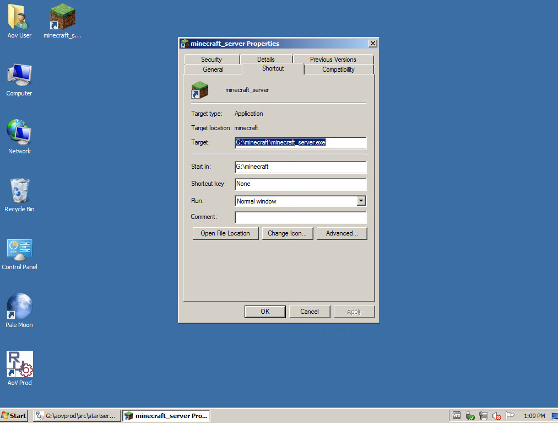Click the Change Icon... button
The width and height of the screenshot is (558, 423).
click(x=287, y=233)
